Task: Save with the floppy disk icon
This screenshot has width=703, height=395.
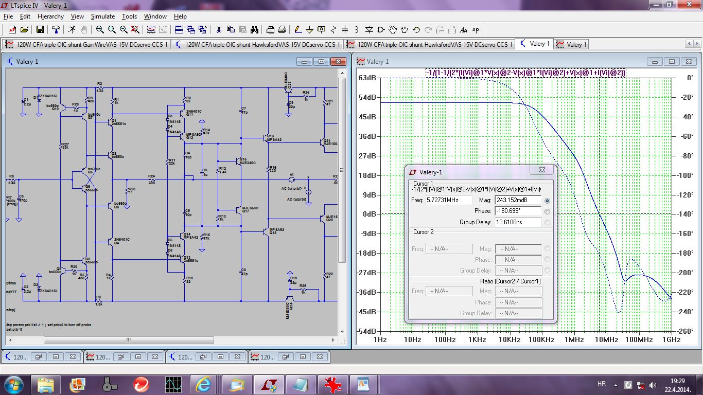Action: 40,30
